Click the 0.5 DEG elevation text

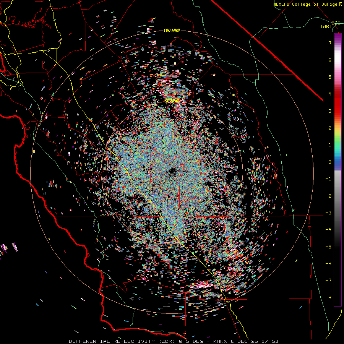(191, 341)
